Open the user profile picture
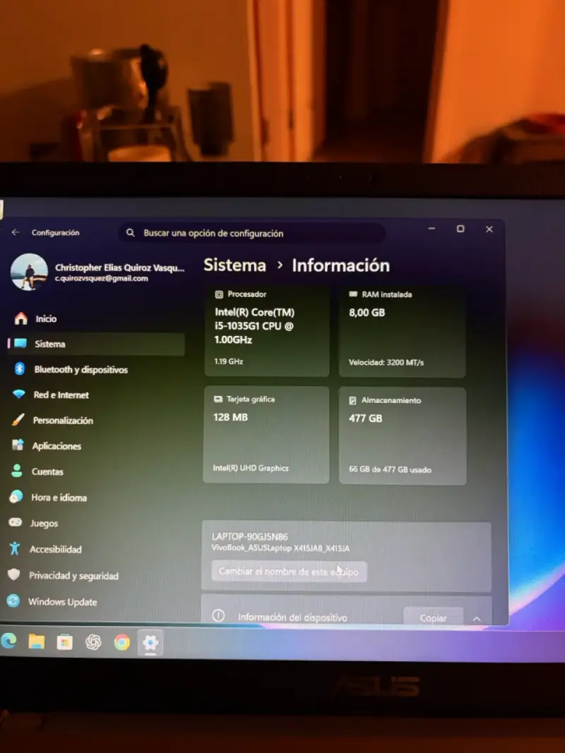This screenshot has height=753, width=565. (x=29, y=272)
